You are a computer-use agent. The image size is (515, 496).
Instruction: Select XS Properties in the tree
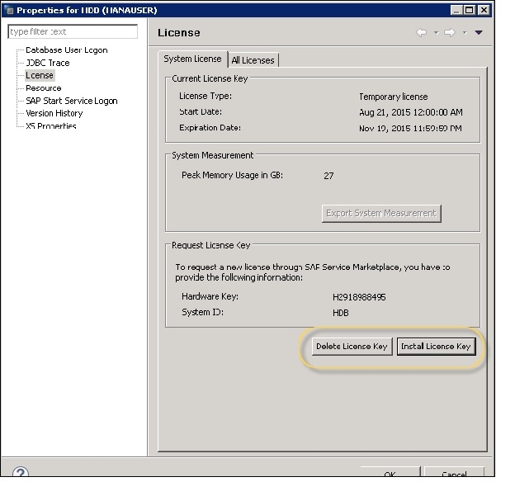point(50,125)
